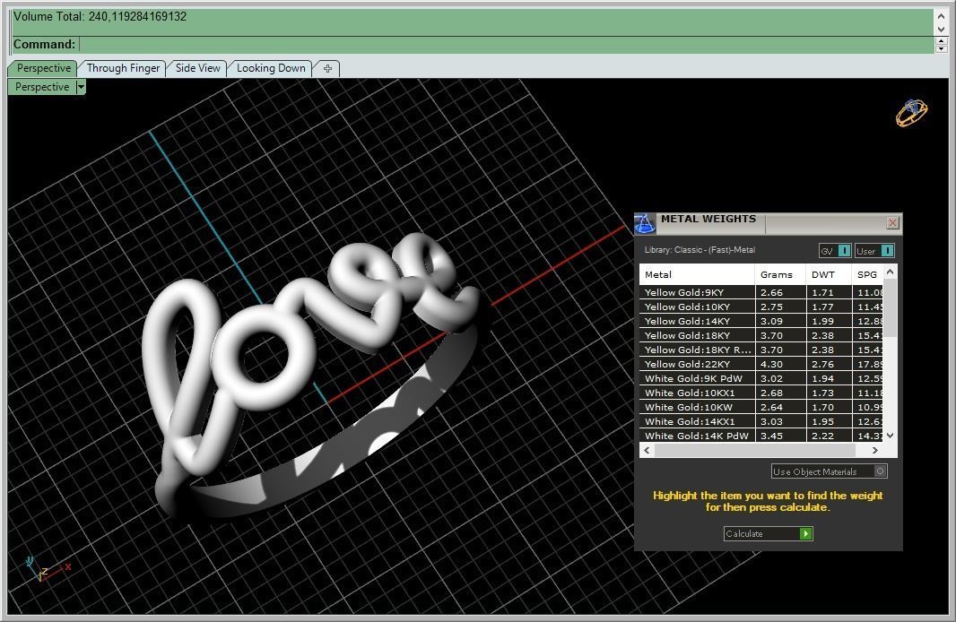Switch to the Looking Down tab

click(x=271, y=68)
